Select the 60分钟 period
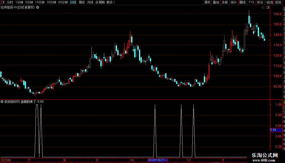Viewport: 285px width, 163px height. point(63,2)
